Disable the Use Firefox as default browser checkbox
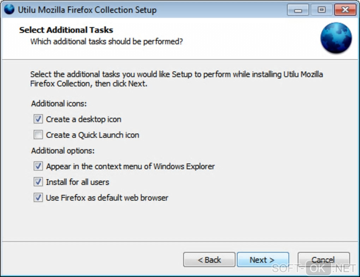The width and height of the screenshot is (360, 277). click(x=38, y=198)
